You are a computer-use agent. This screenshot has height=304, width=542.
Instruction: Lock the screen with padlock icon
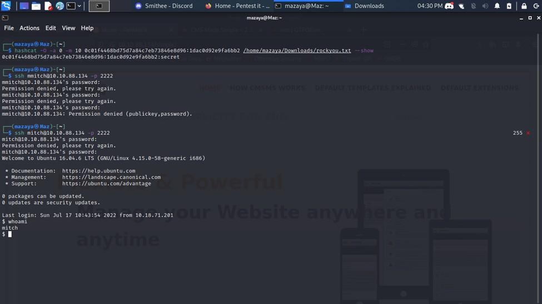524,6
